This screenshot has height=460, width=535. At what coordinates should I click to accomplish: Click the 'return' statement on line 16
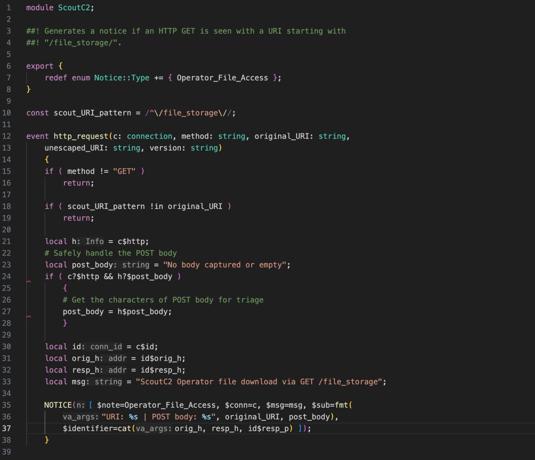79,183
